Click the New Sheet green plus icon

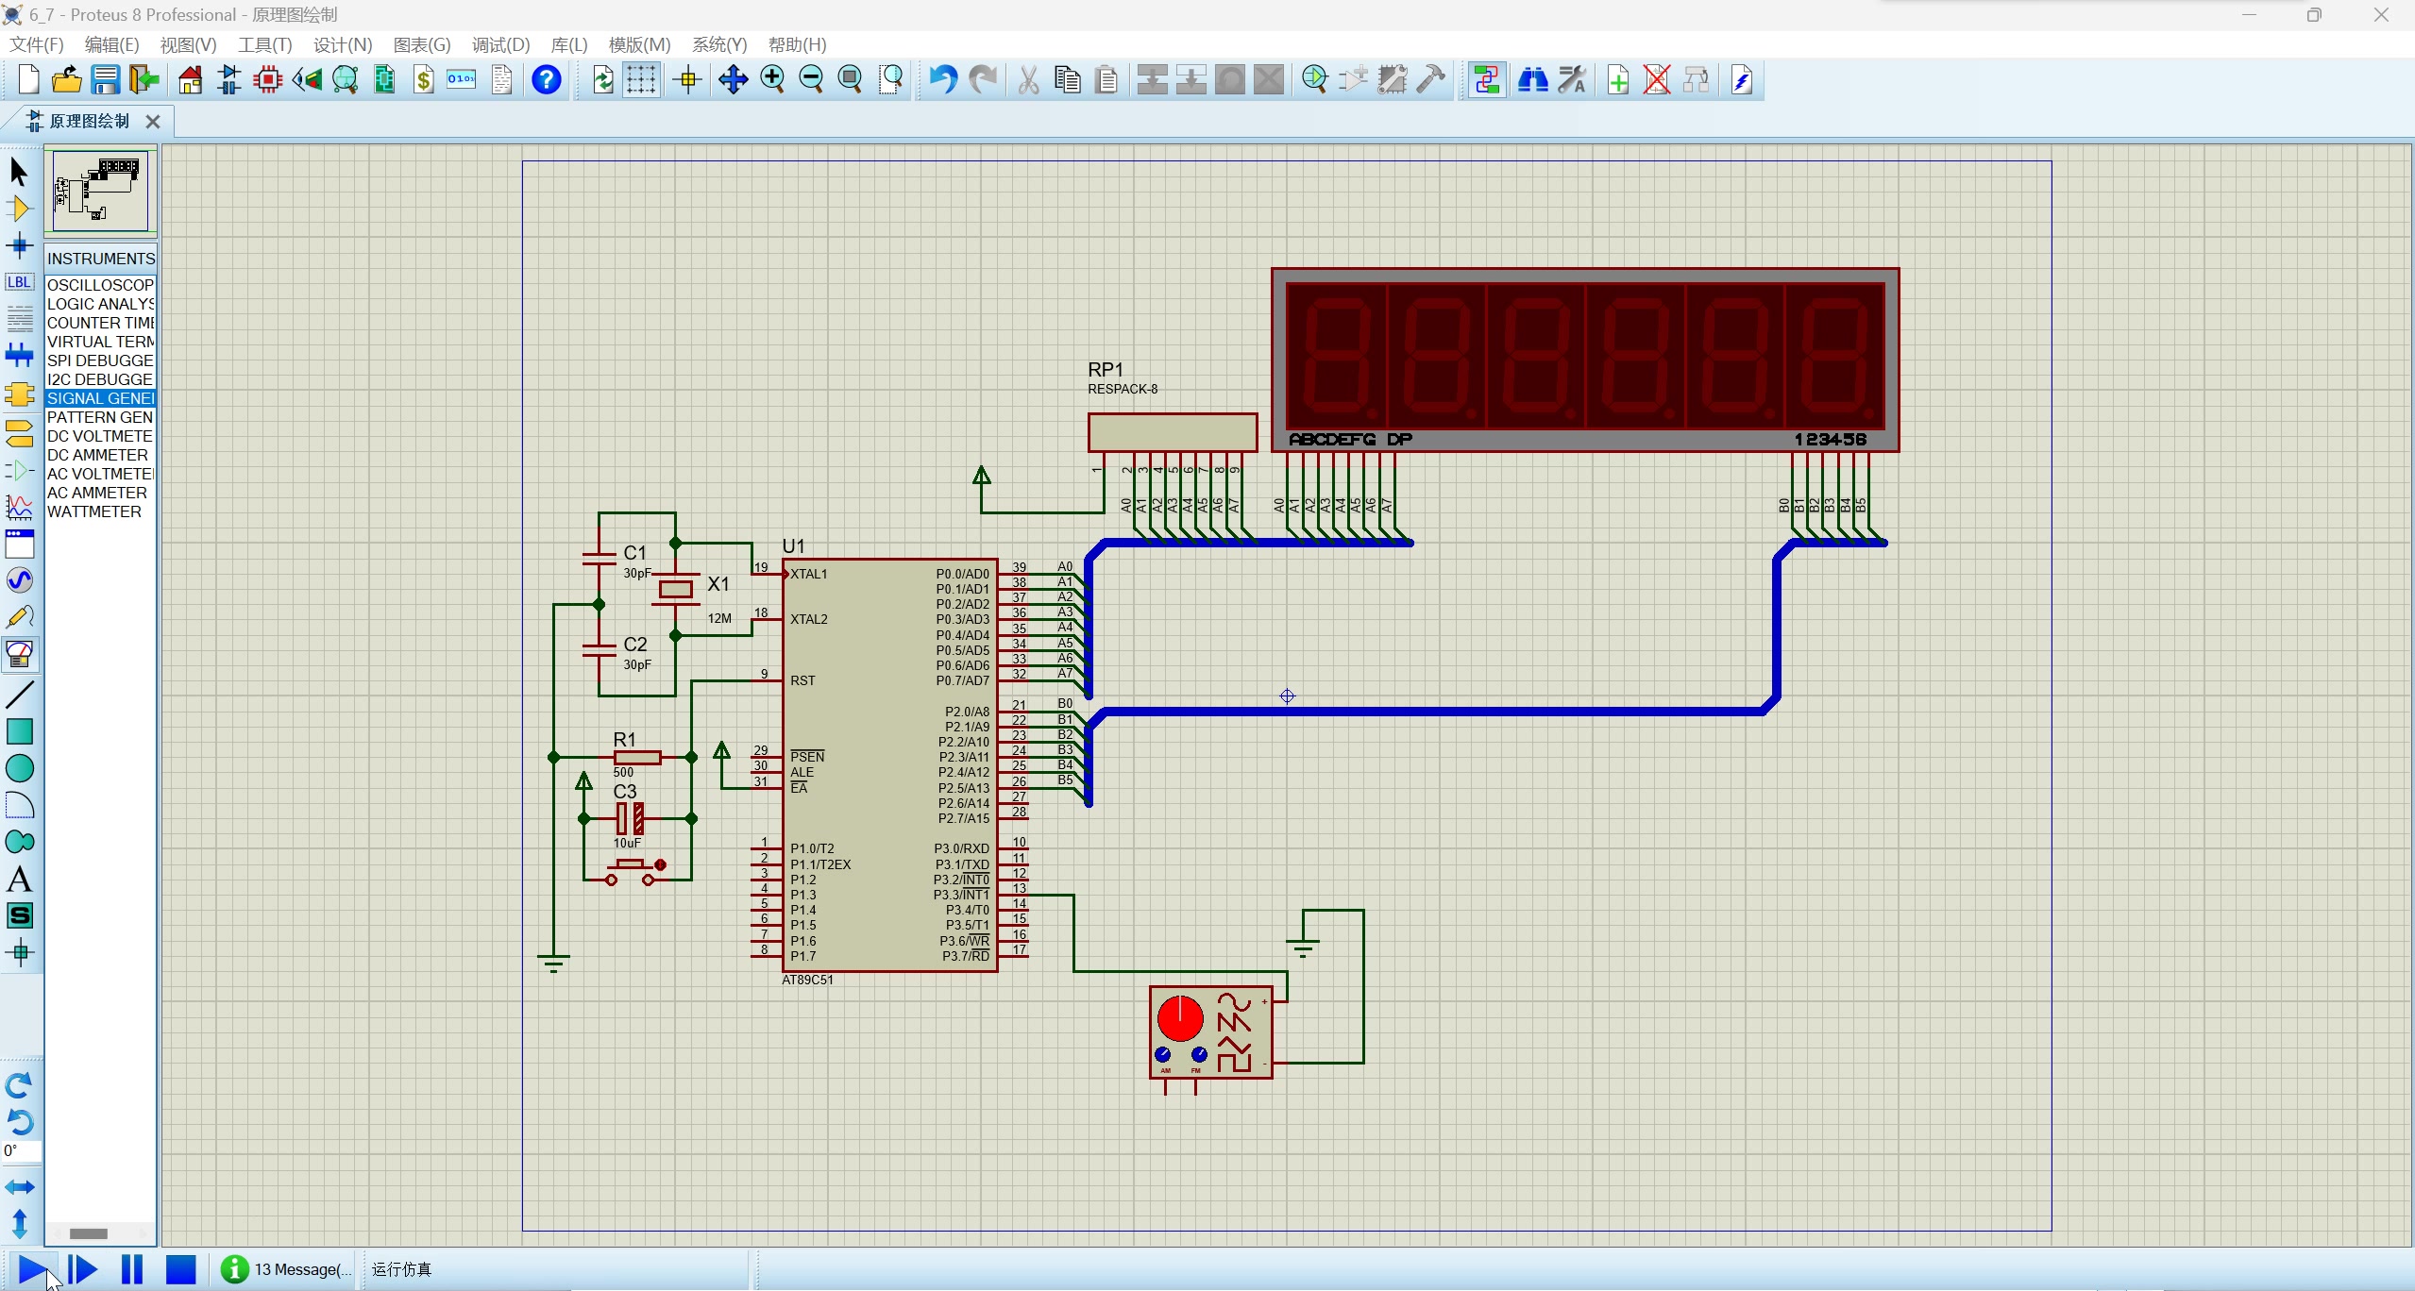(x=1618, y=80)
